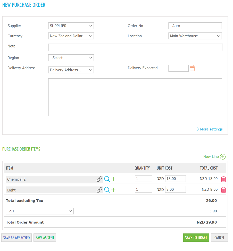Click the link icon on Chemical 2 row
Viewport: 233px width, 251px height.
99,179
